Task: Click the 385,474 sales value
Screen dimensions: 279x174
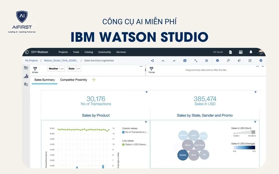Action: [205, 99]
